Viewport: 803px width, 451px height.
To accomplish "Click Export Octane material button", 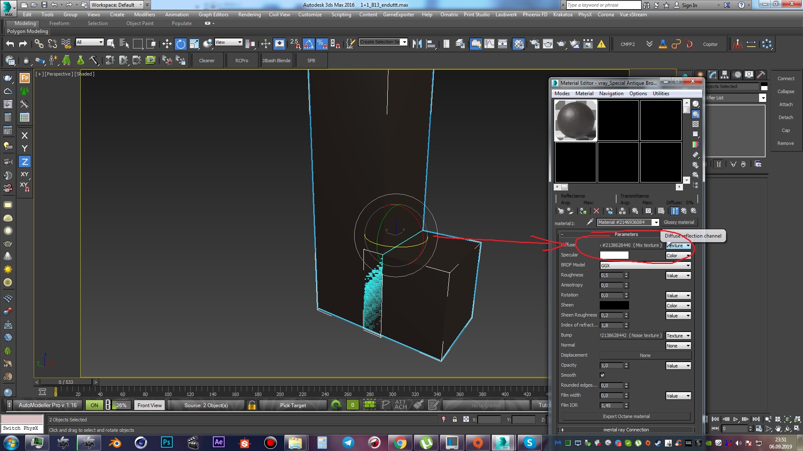I will [626, 416].
